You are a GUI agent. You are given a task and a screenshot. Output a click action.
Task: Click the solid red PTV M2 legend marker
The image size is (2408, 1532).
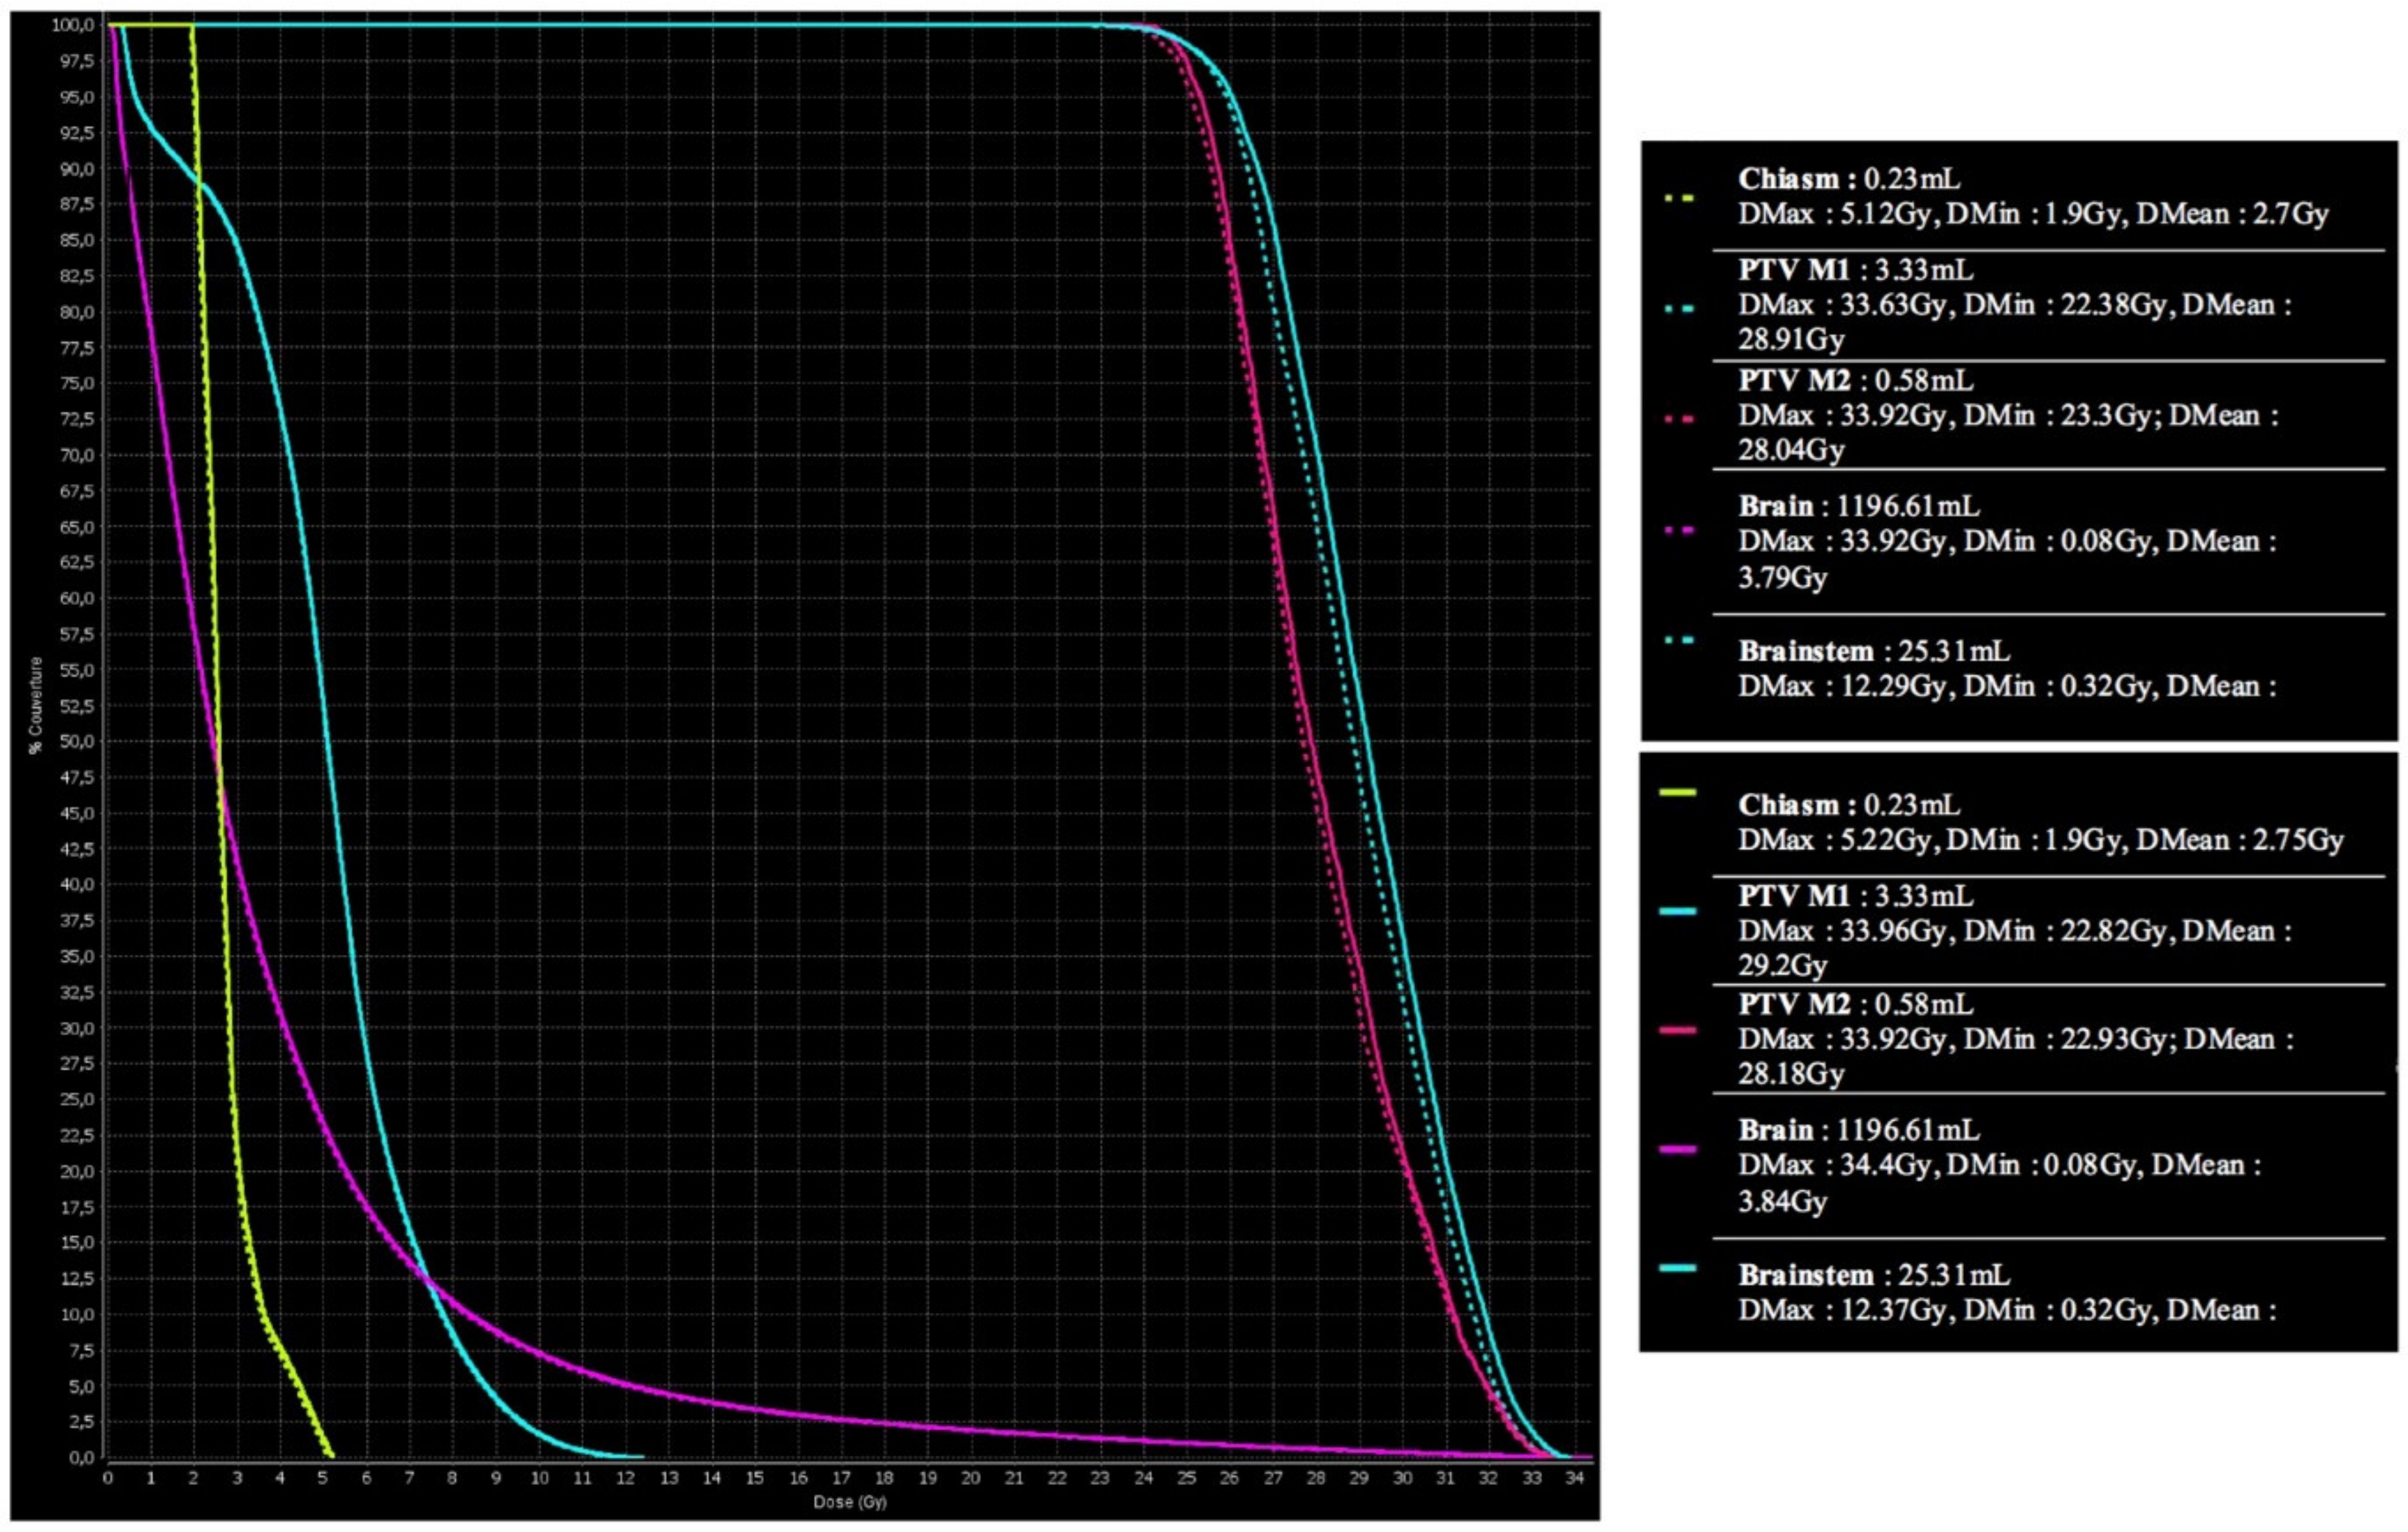point(1677,1029)
